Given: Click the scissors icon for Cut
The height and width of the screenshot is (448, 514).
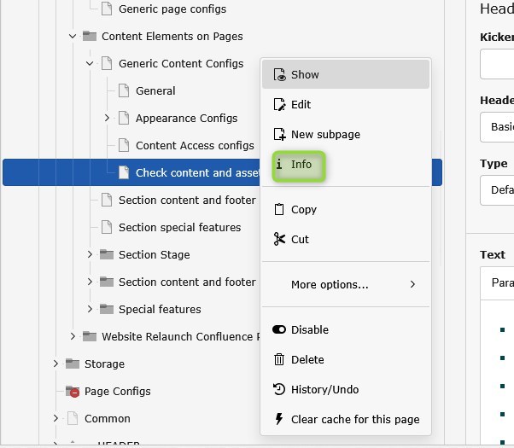Looking at the screenshot, I should (278, 239).
